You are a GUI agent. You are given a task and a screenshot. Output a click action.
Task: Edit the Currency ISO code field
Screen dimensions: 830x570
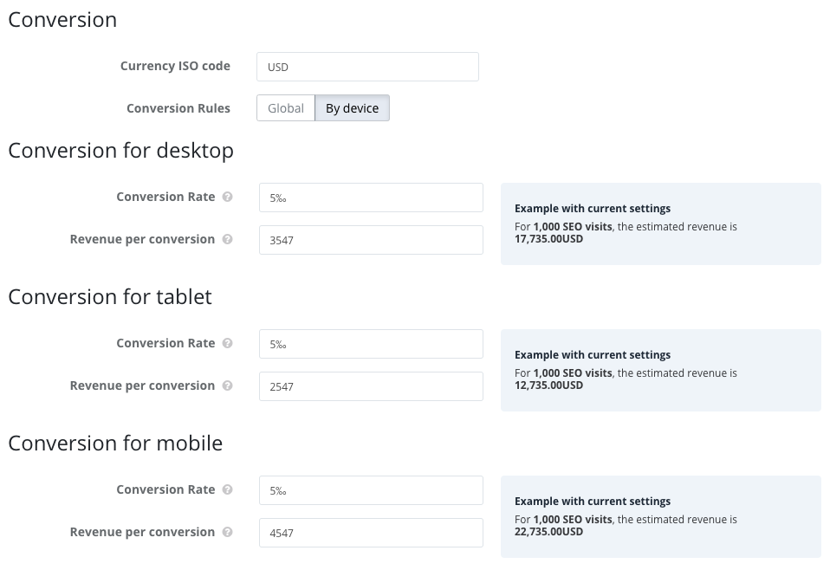coord(367,67)
